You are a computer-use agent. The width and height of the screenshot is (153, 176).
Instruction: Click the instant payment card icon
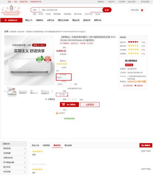(57, 113)
